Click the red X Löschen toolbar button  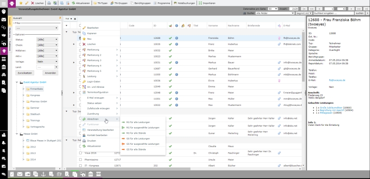[37, 3]
